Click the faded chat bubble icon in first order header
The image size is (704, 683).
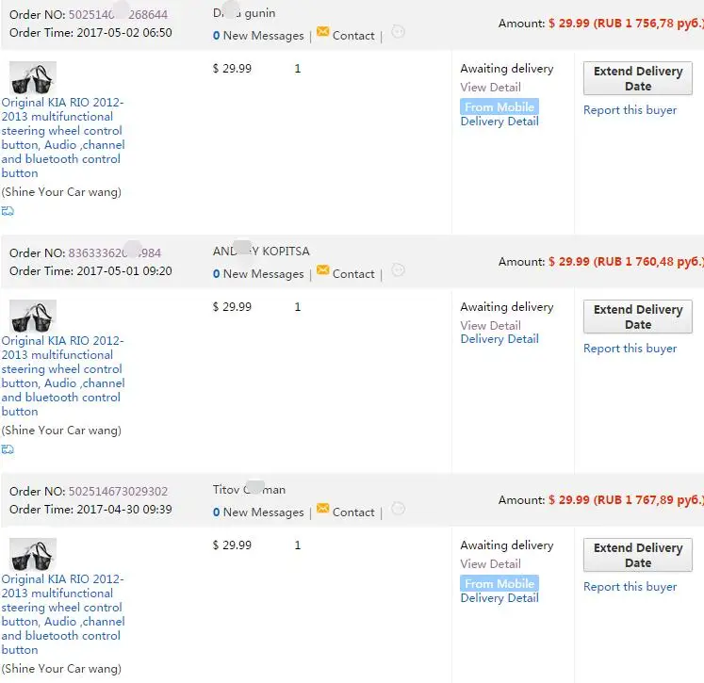[398, 32]
